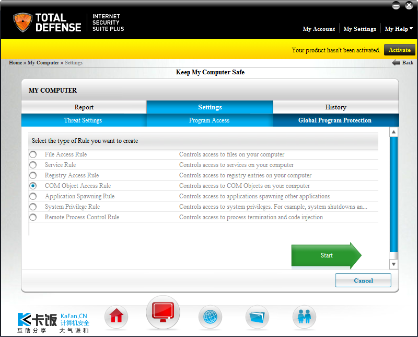Click the Activate button

(399, 50)
